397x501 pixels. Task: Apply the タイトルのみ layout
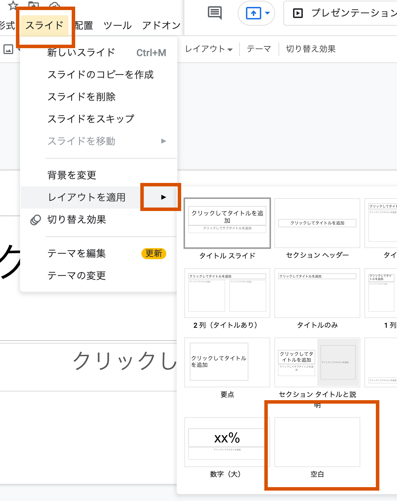coord(317,293)
